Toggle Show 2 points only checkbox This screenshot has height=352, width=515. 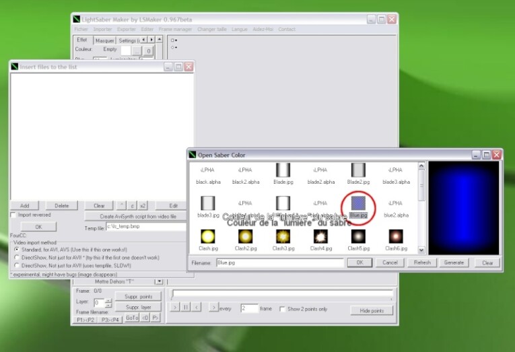(x=282, y=309)
